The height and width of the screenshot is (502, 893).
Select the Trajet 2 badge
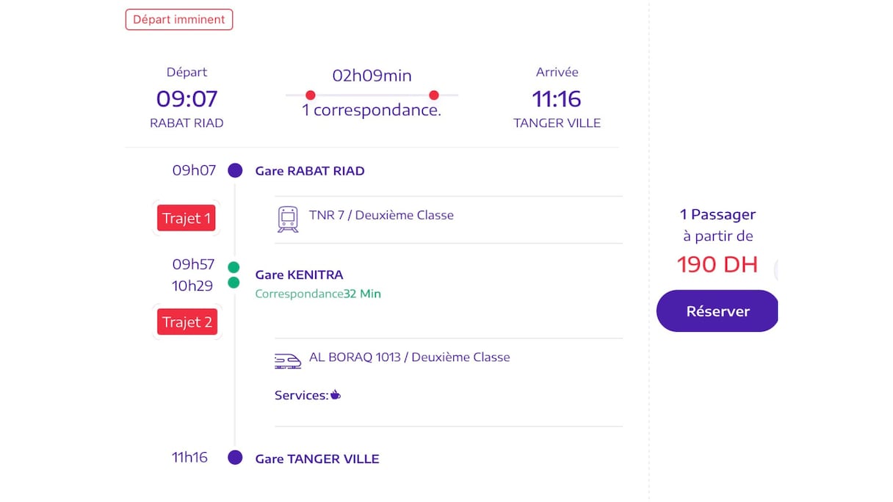[x=187, y=322]
